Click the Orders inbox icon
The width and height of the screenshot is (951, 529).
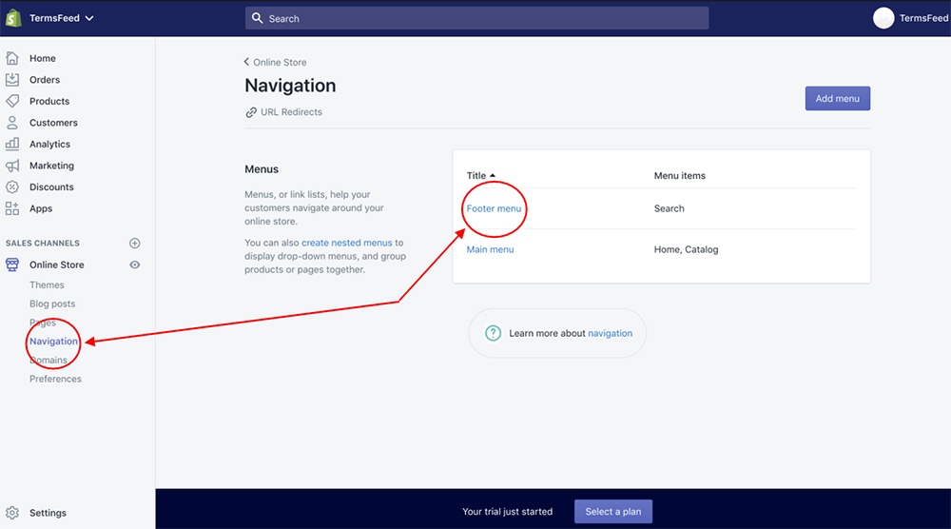coord(12,80)
